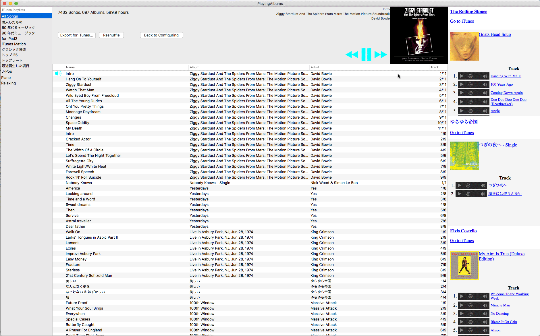The image size is (540, 336).
Task: Rewind 30 seconds on Dancing With Mr. D preview
Action: coord(470,76)
